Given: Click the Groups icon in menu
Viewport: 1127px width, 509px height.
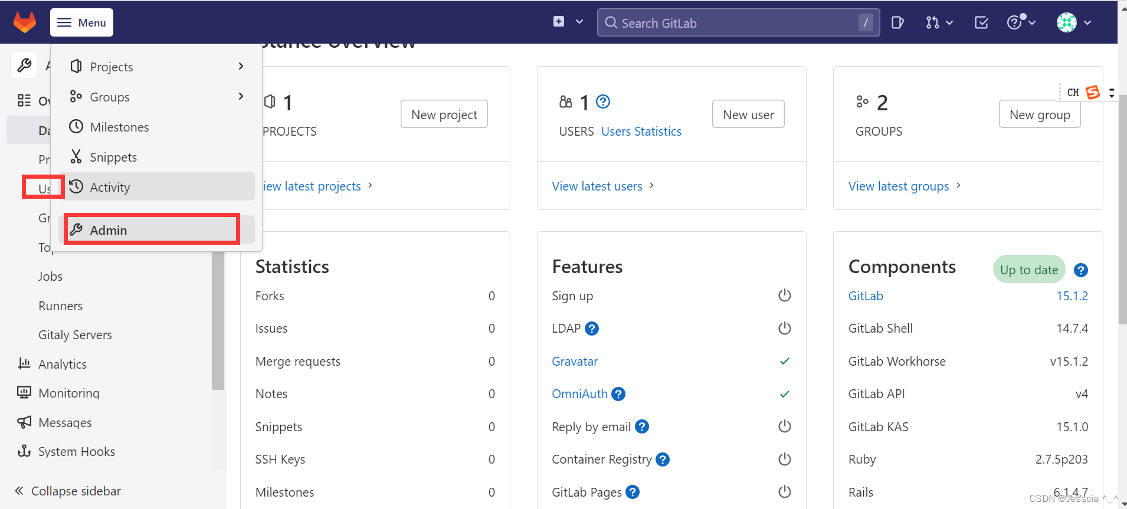Looking at the screenshot, I should click(x=76, y=96).
